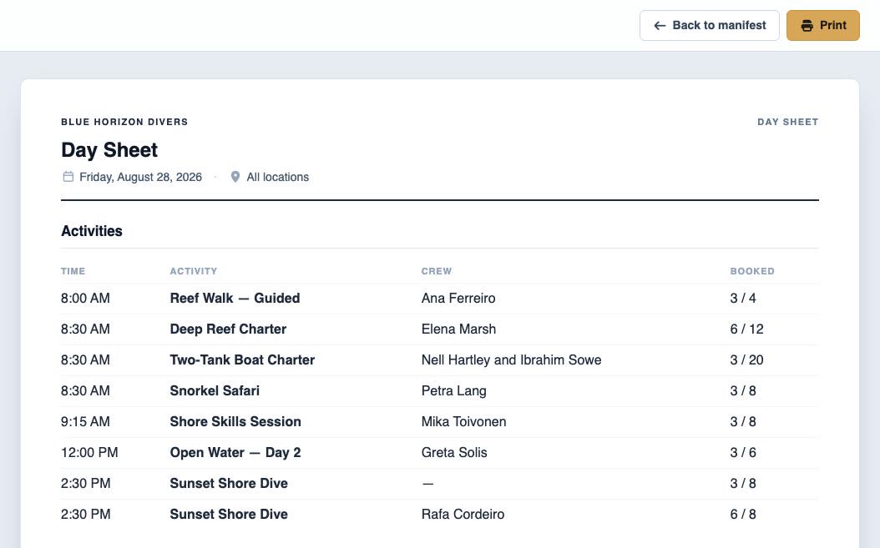The image size is (880, 548).
Task: Click the TIME column header
Action: 73,271
